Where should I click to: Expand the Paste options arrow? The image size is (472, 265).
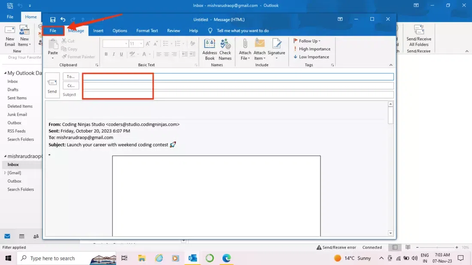click(53, 58)
